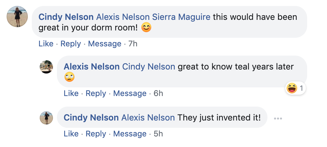Open Alexis Nelson's avatar picture

[46, 67]
